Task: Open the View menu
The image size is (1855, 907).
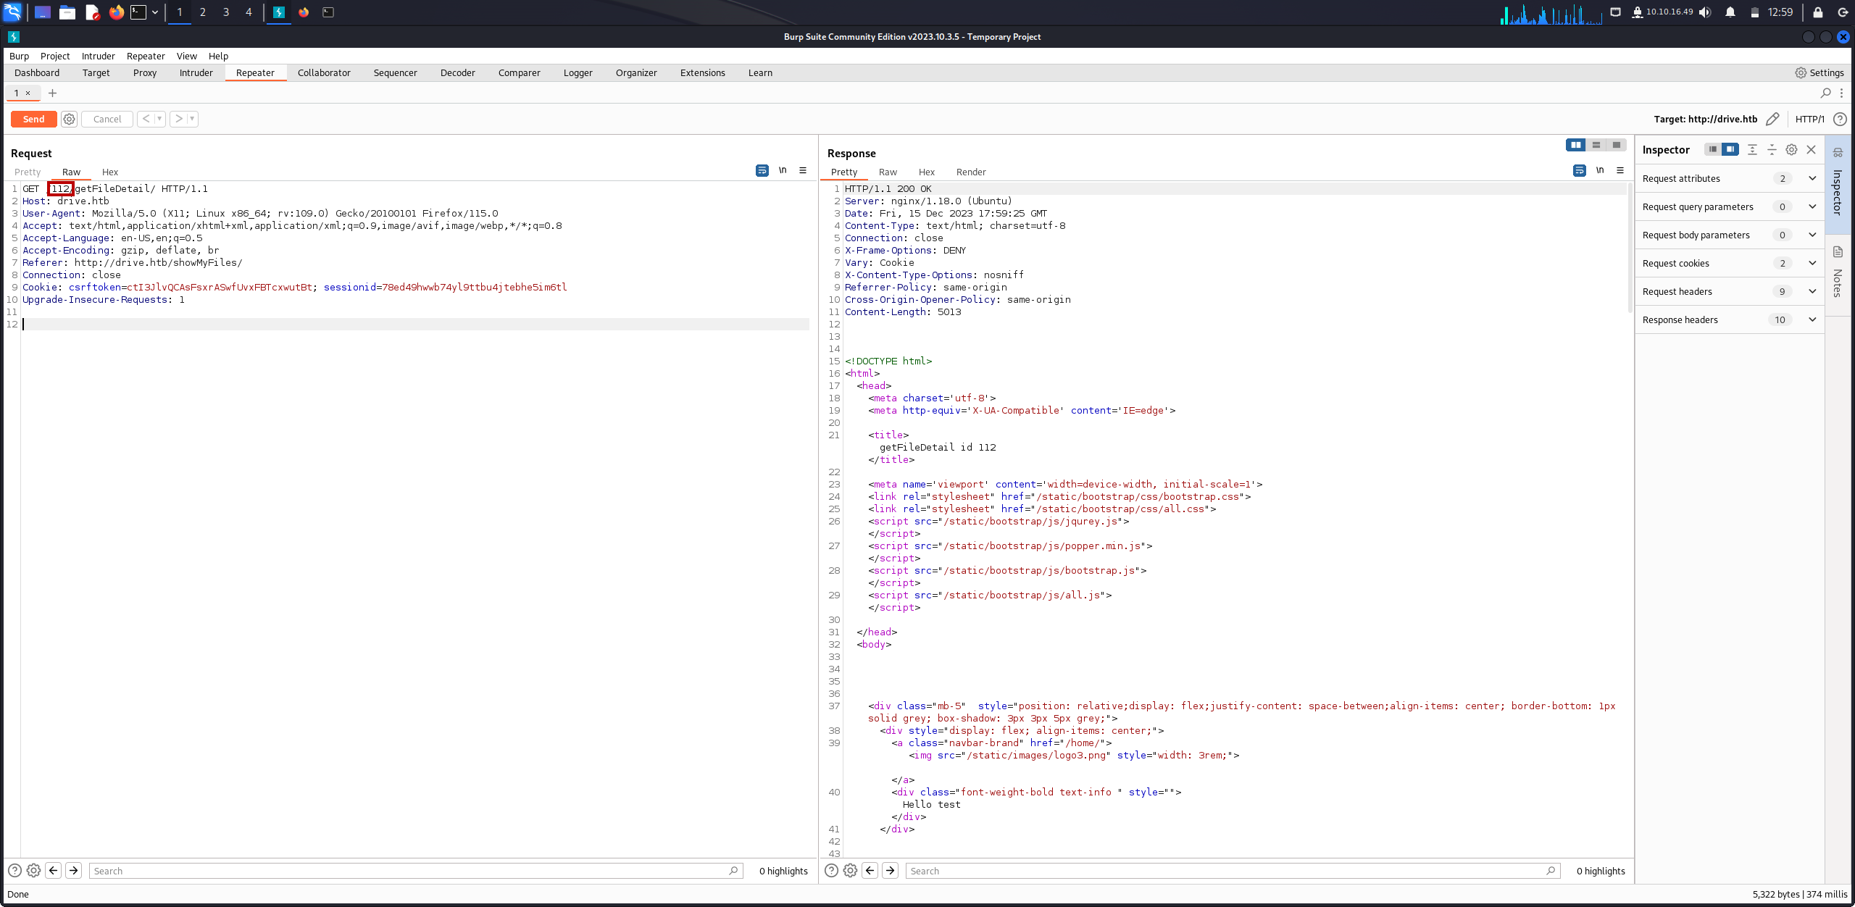Action: click(x=186, y=56)
